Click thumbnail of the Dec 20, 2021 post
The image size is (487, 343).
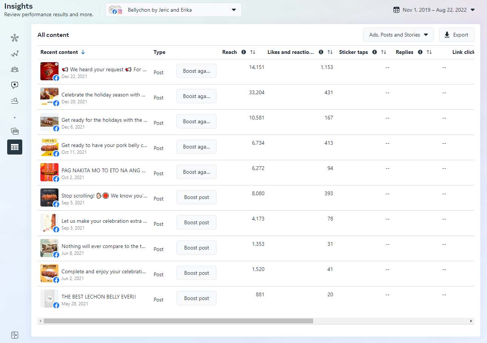(49, 96)
